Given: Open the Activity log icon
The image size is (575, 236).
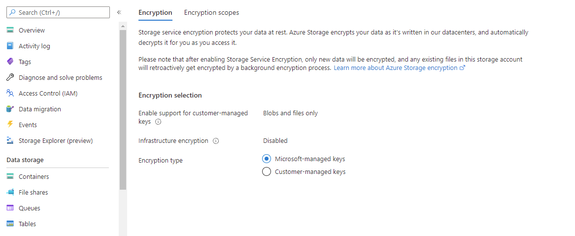Looking at the screenshot, I should tap(10, 46).
